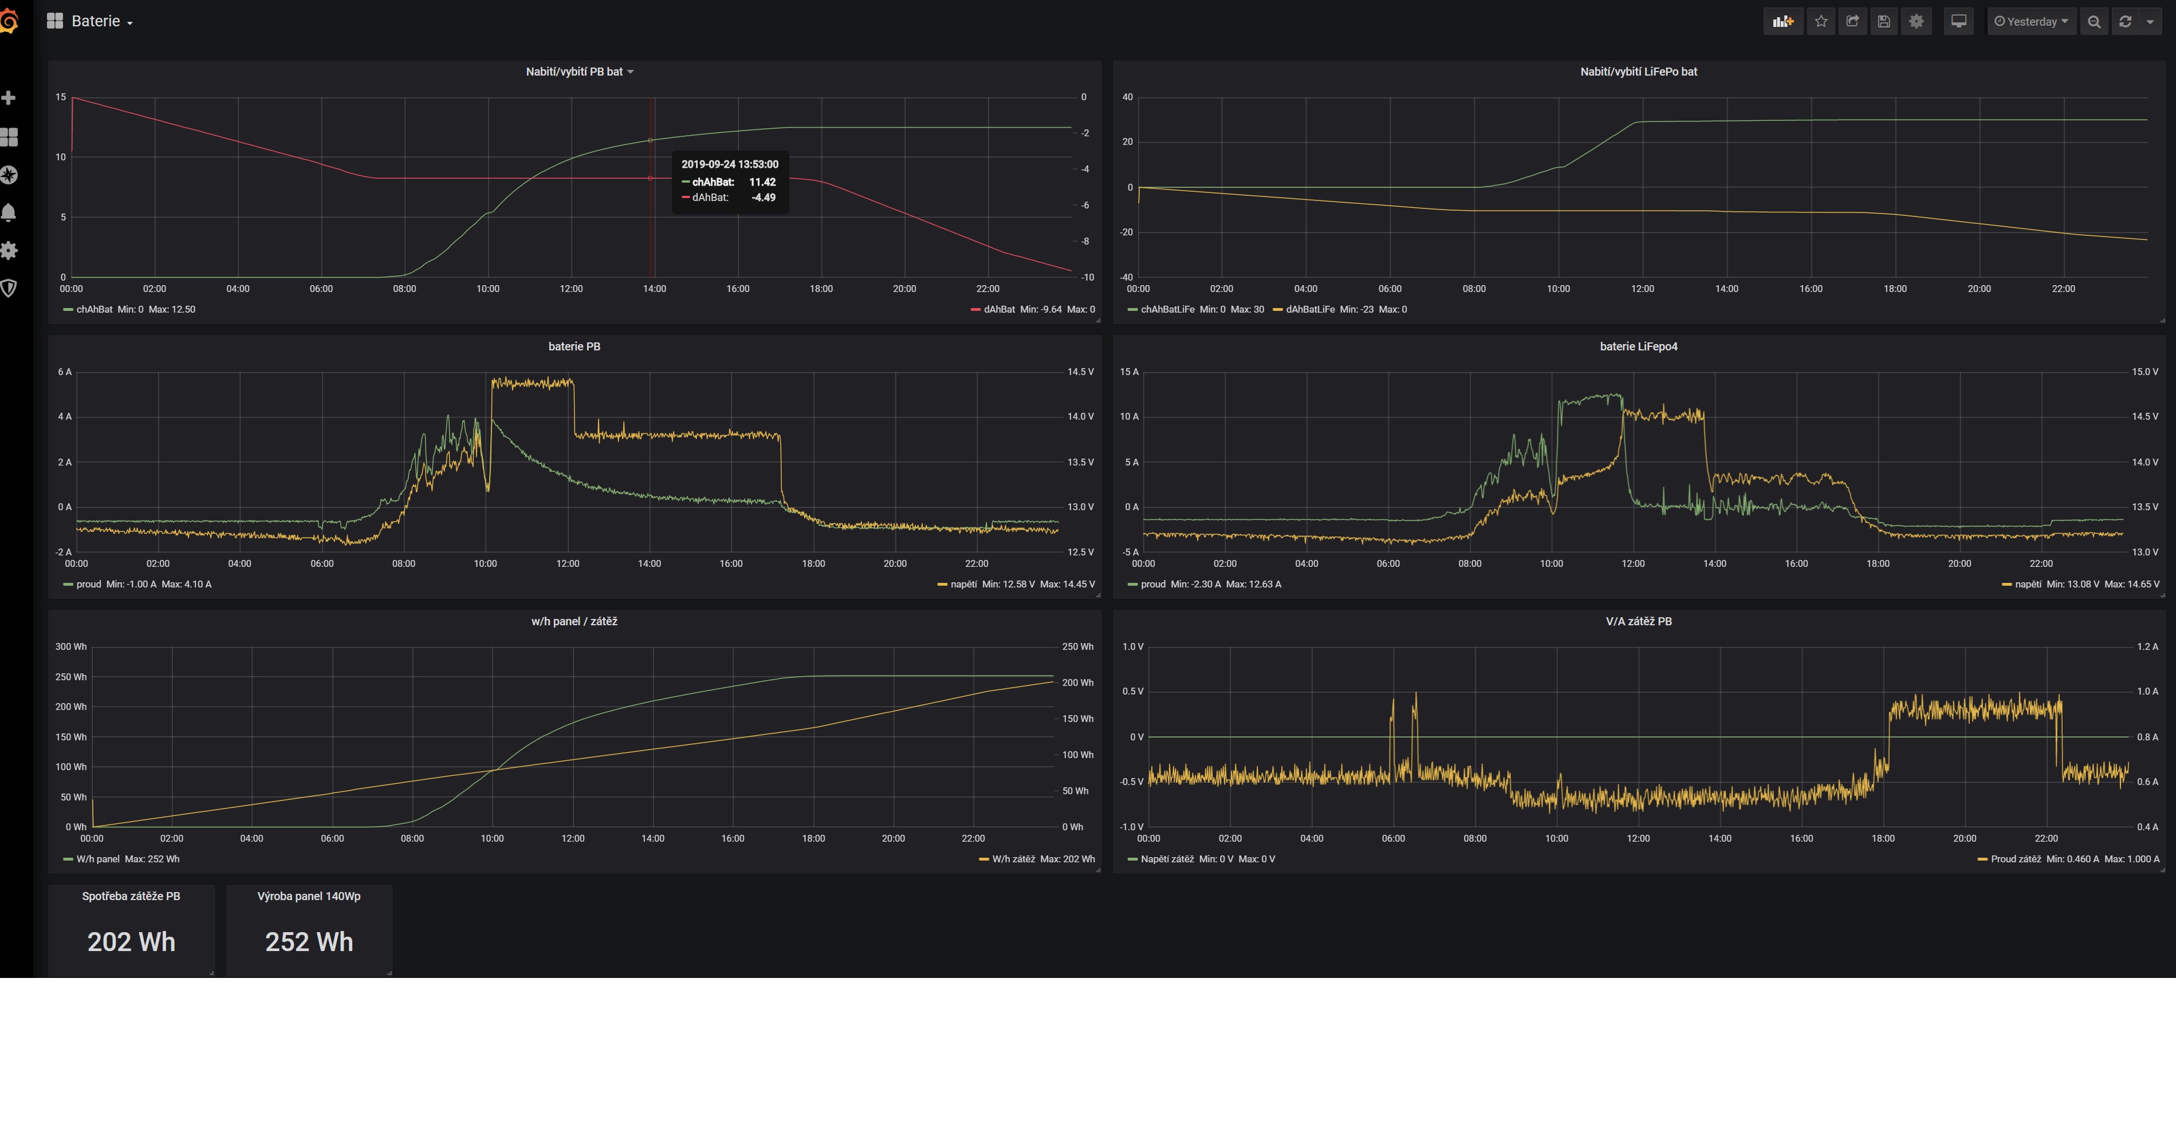The width and height of the screenshot is (2176, 1136).
Task: Toggle dAhBat series in legend
Action: (998, 309)
